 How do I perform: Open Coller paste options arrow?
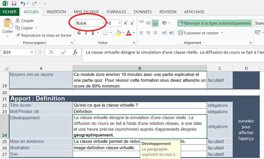tap(7, 36)
